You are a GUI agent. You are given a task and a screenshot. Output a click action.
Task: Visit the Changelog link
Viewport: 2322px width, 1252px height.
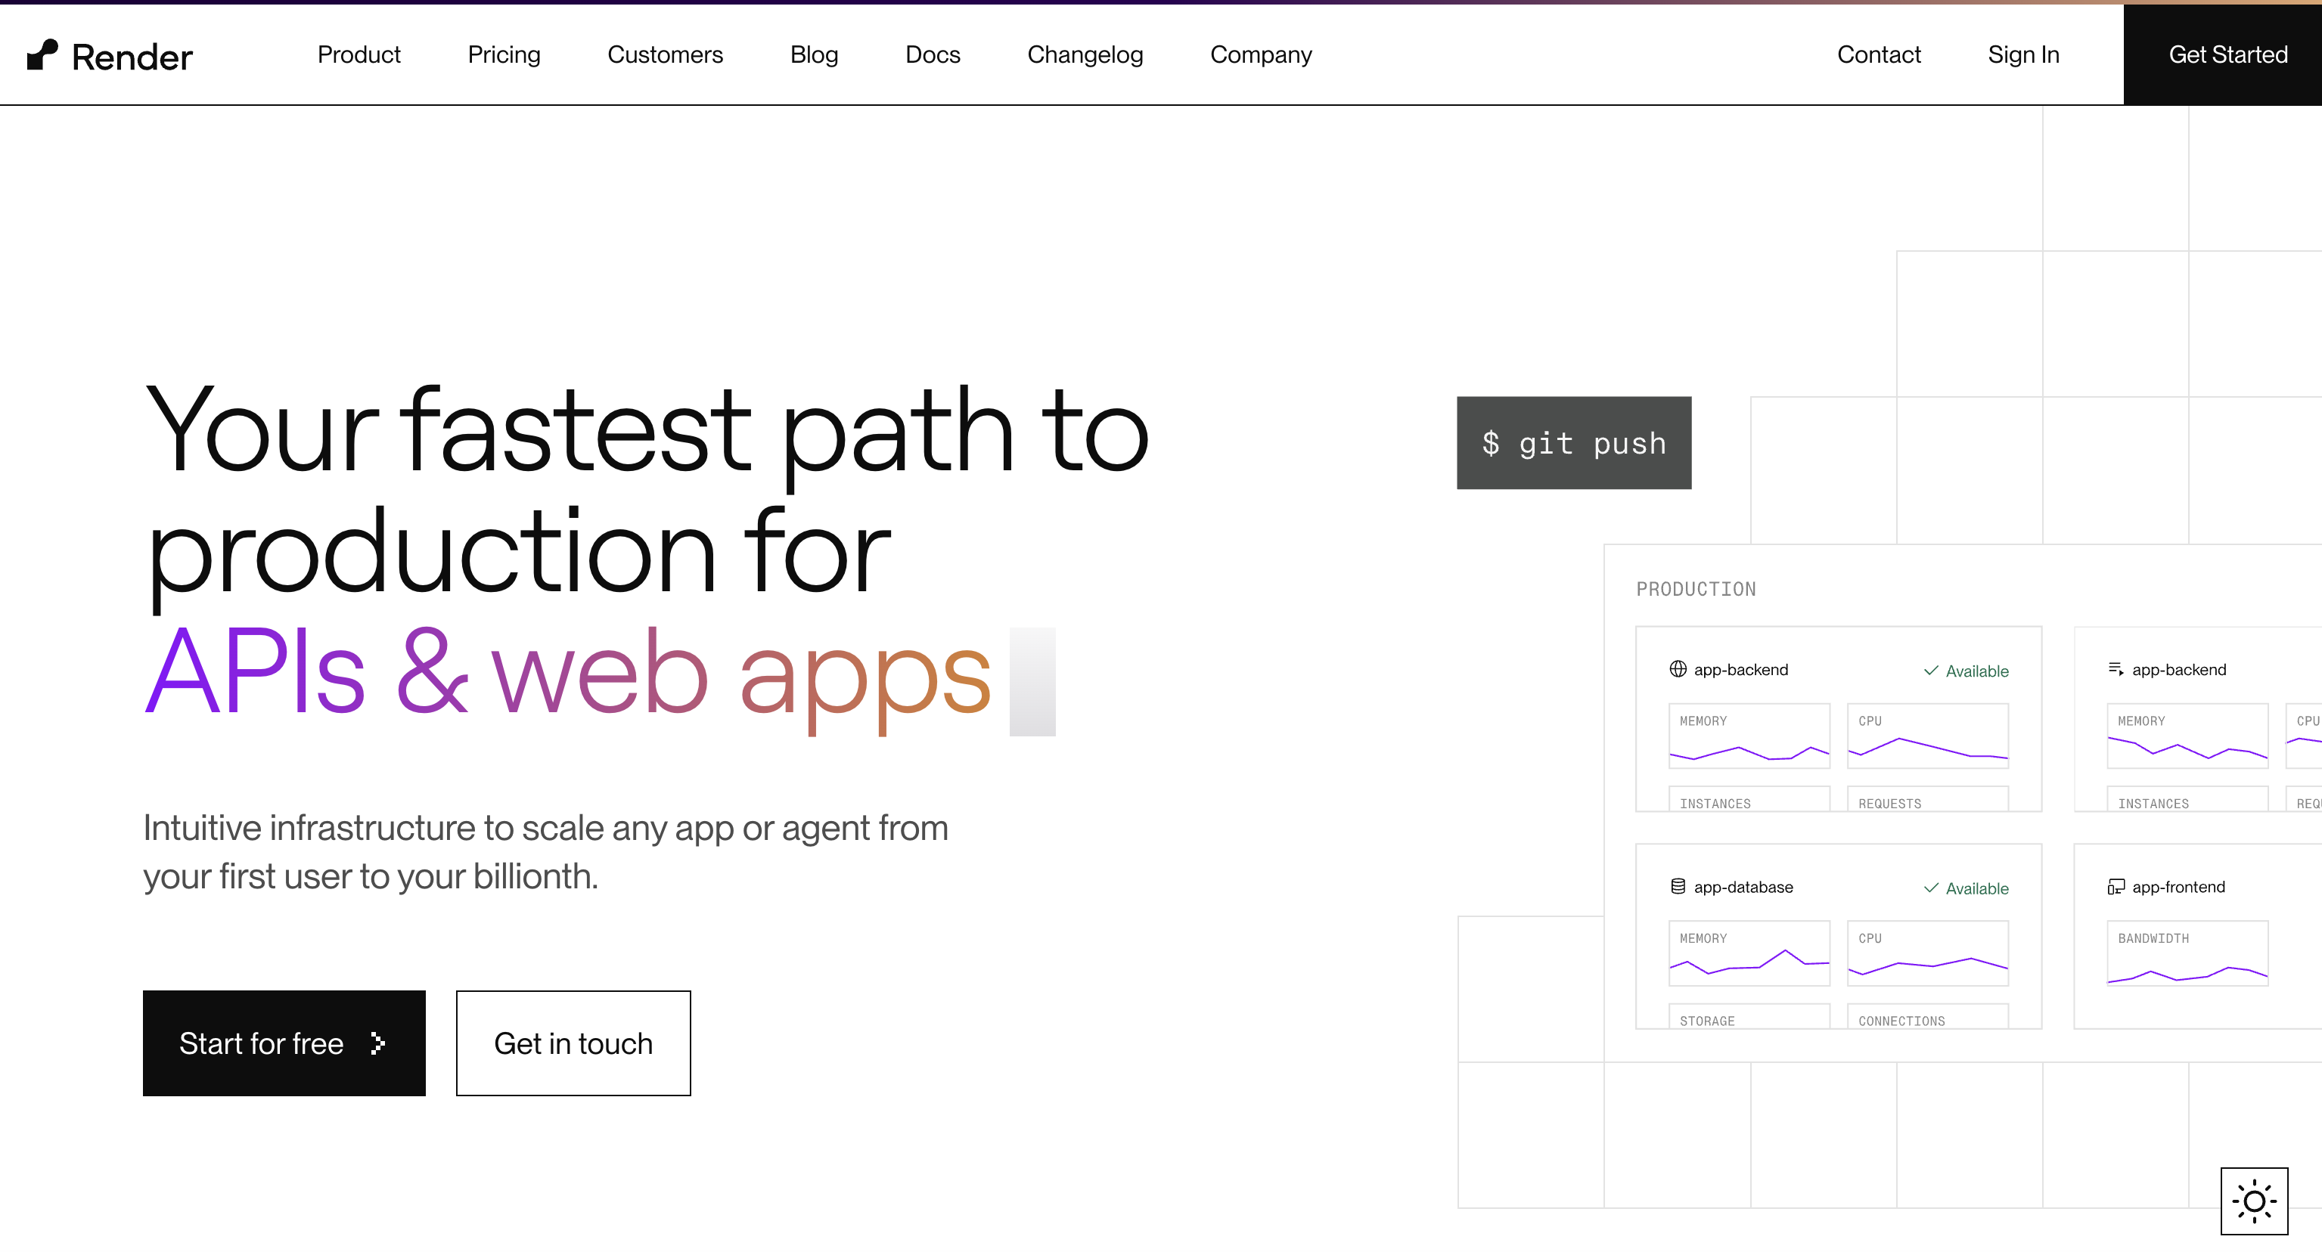coord(1085,55)
